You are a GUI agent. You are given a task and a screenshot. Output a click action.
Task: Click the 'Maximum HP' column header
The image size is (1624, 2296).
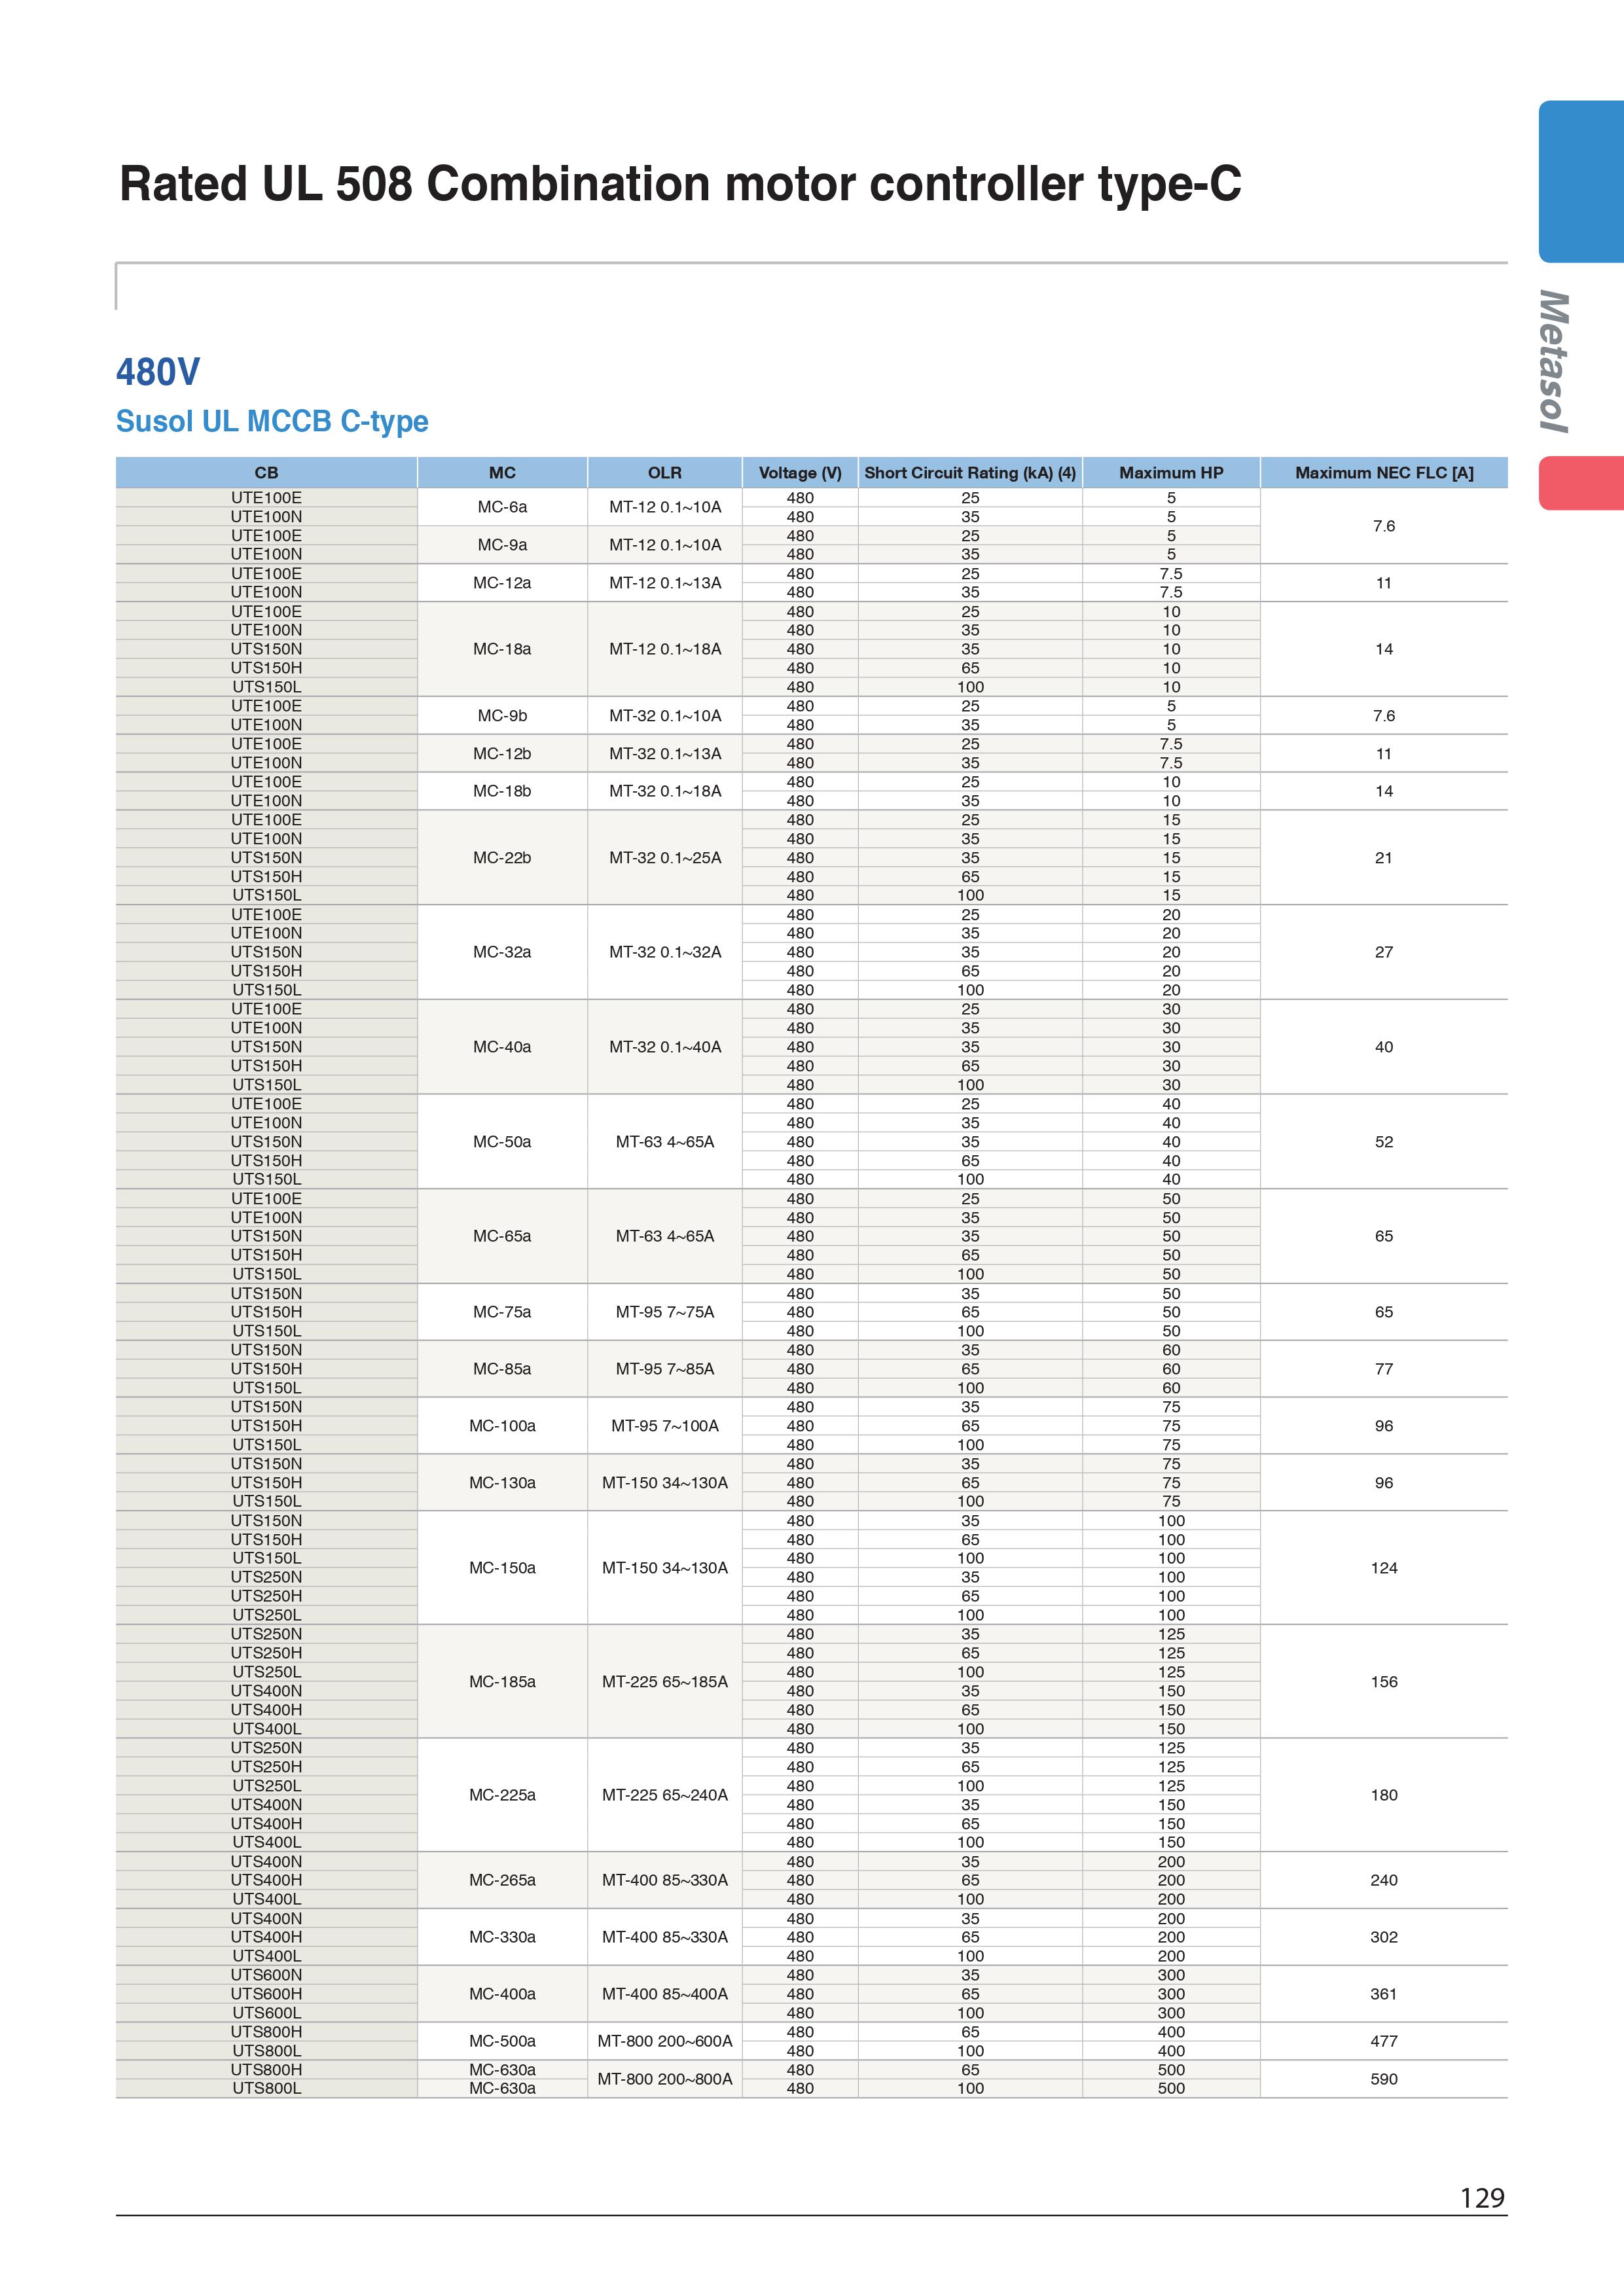click(1171, 473)
